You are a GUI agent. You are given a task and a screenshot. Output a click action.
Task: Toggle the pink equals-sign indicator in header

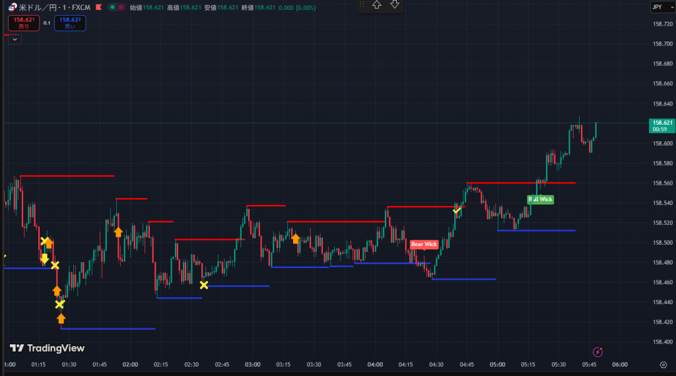tap(122, 7)
